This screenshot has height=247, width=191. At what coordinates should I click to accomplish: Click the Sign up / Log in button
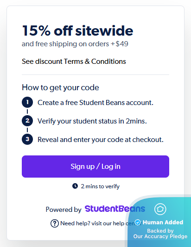pos(95,167)
